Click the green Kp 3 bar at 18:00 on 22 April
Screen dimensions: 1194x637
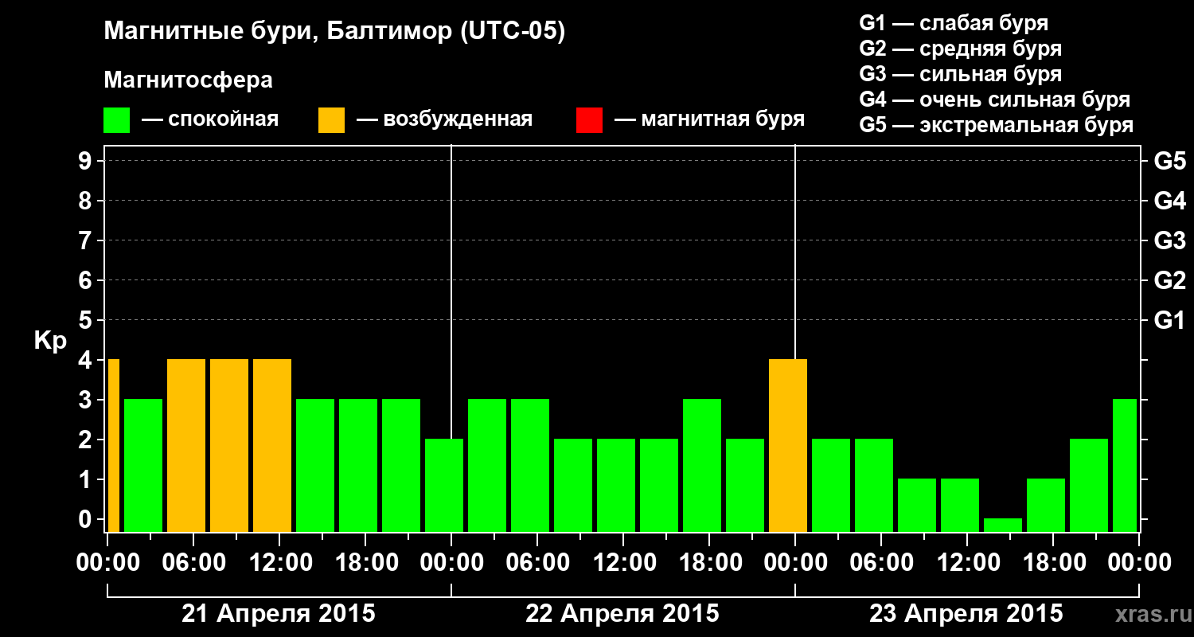point(702,465)
